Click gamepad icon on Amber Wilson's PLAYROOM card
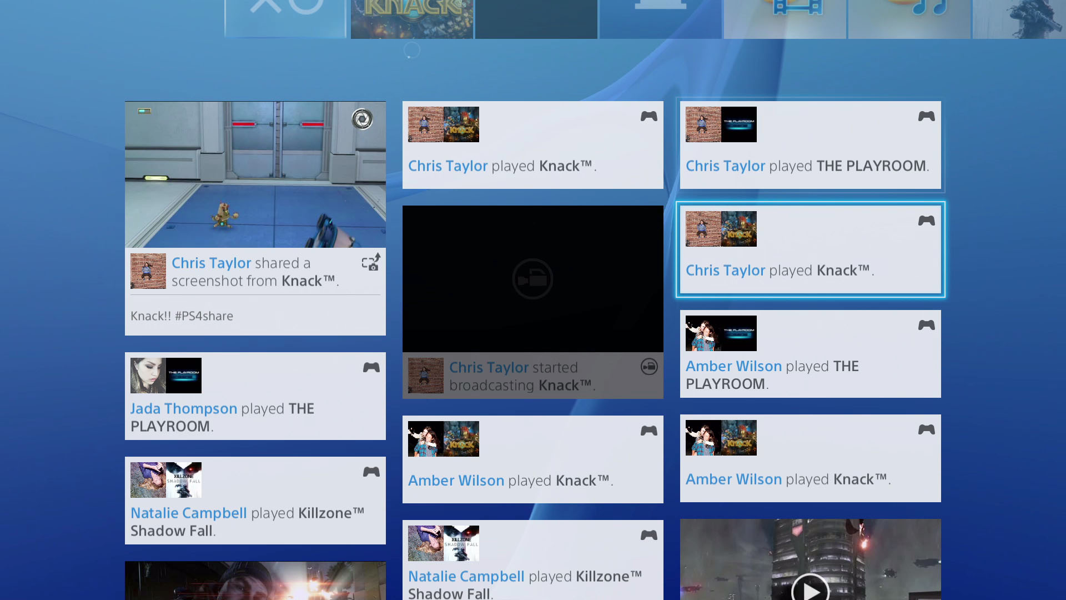 (x=927, y=325)
